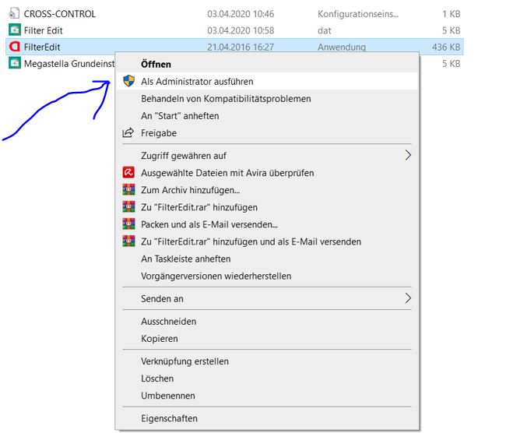Choose Zum Archiv hinzufügen...
This screenshot has width=513, height=433.
(x=267, y=190)
